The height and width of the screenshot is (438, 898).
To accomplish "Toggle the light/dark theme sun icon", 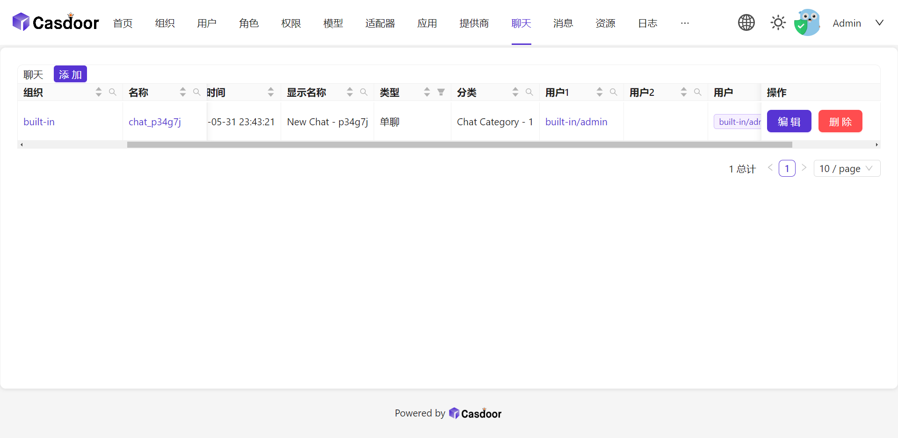I will 778,22.
